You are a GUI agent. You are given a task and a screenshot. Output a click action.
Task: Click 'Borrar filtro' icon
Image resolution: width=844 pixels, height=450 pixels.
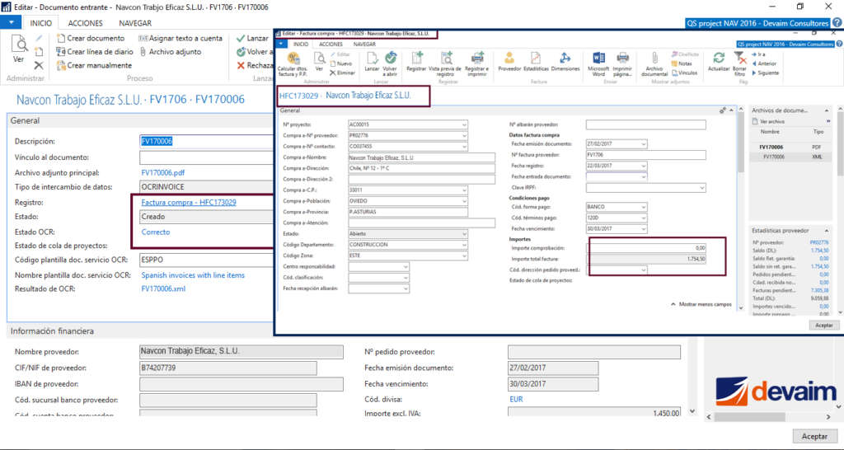tap(740, 59)
